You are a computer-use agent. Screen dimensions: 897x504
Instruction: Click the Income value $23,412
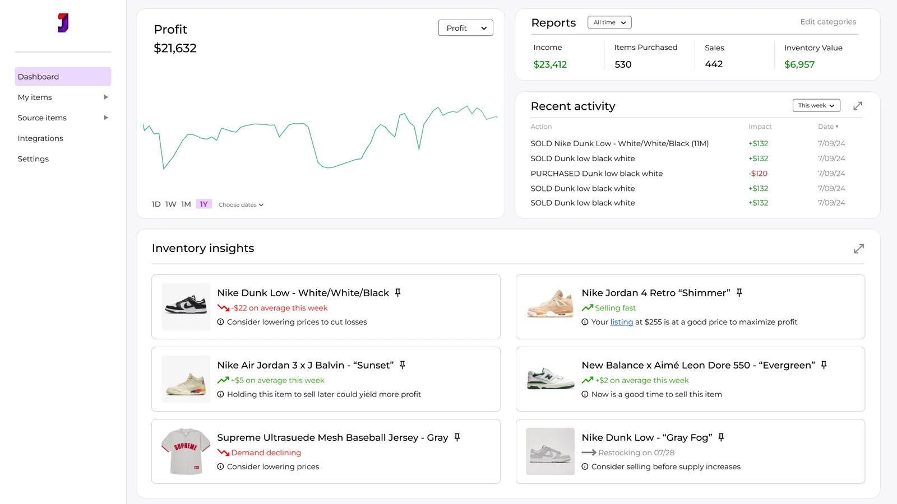(x=550, y=64)
